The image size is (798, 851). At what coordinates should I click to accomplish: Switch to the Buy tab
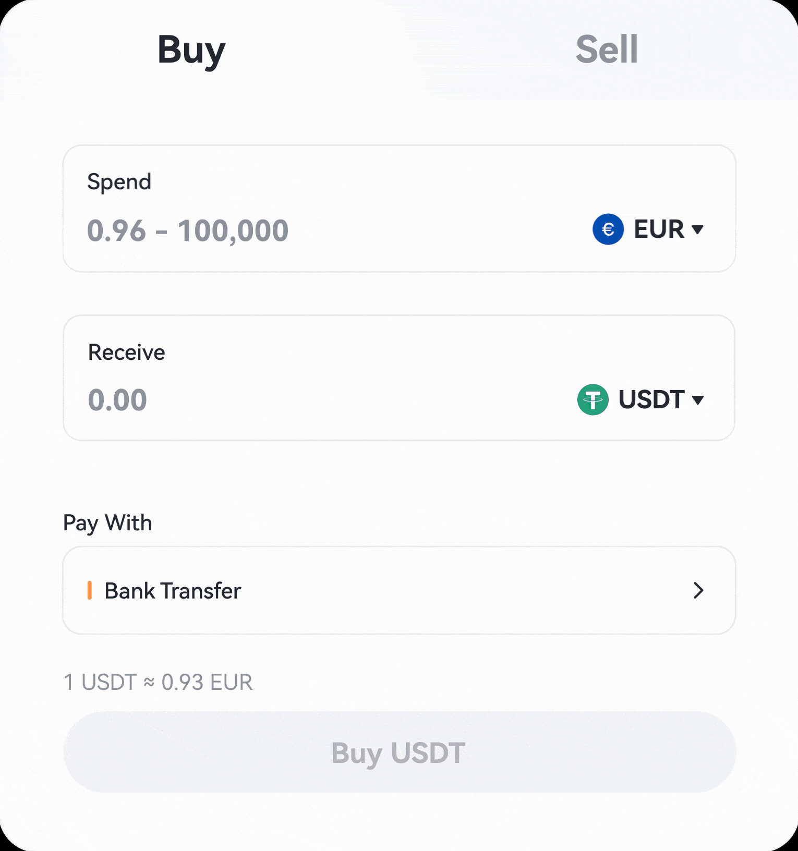tap(191, 50)
